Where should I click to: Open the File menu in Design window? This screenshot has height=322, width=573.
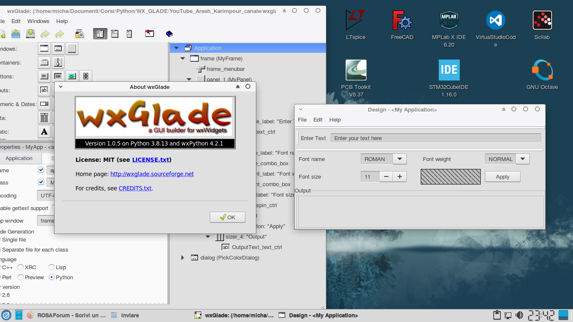coord(302,119)
